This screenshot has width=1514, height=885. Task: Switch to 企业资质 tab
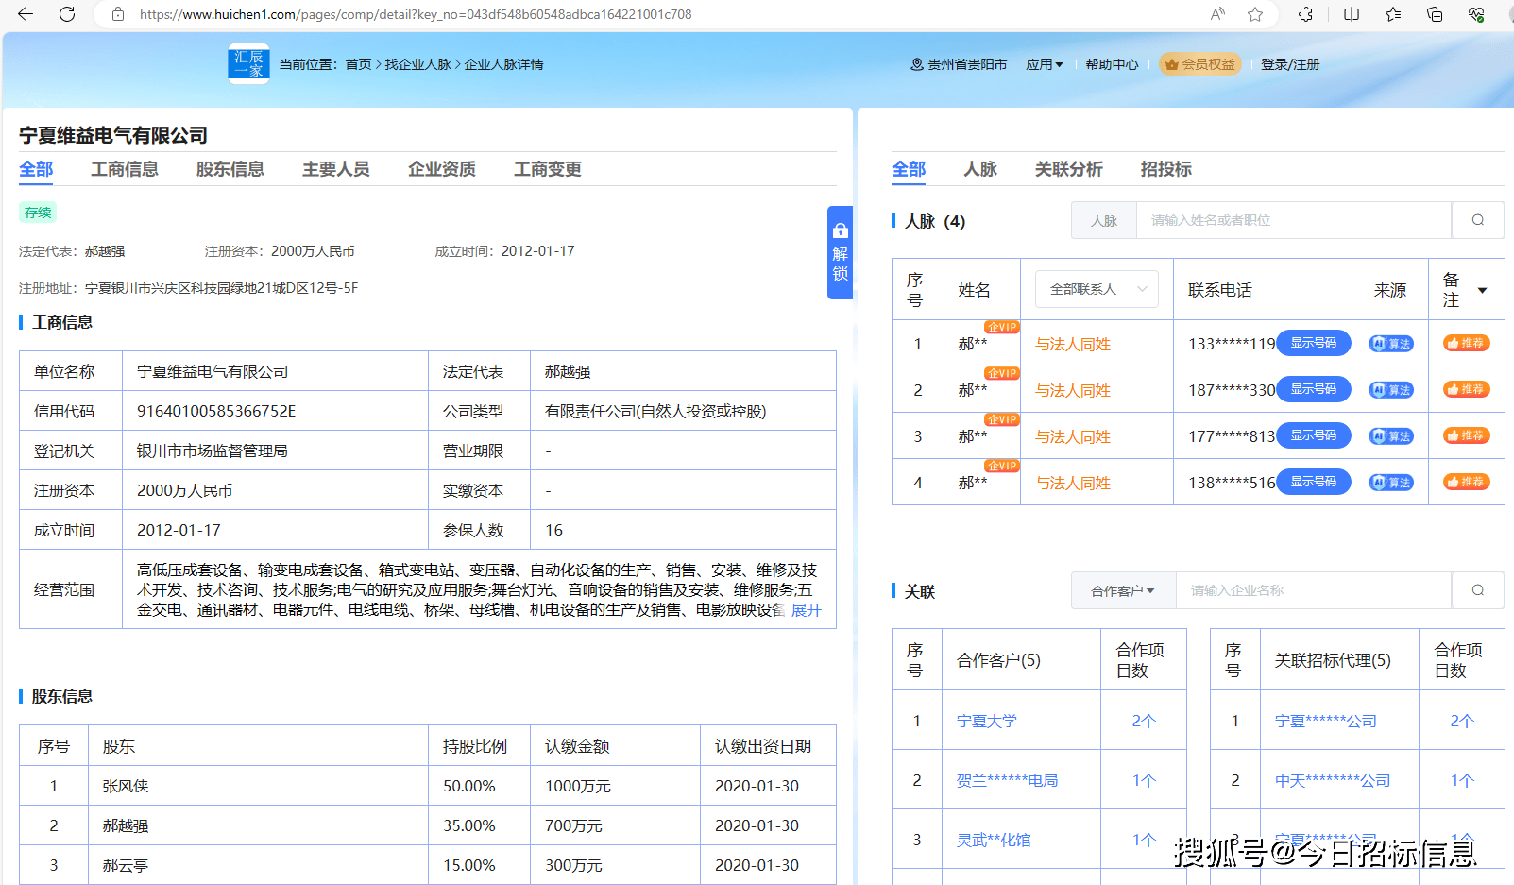(x=442, y=169)
